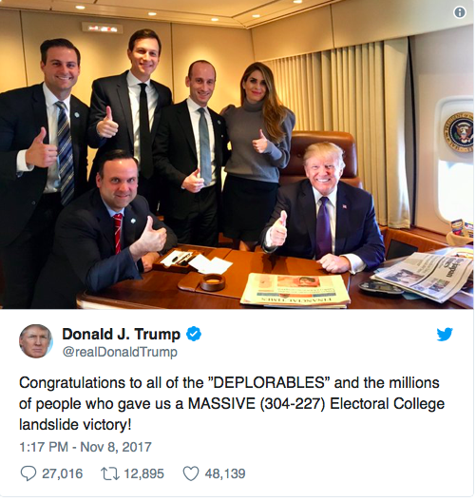Click the reply speech bubble icon

(29, 473)
